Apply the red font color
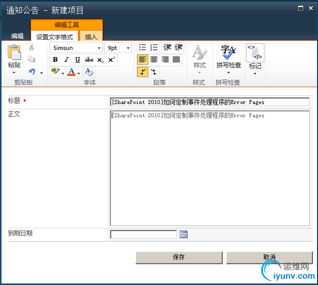Screen dimensions: 318x285 71,72
